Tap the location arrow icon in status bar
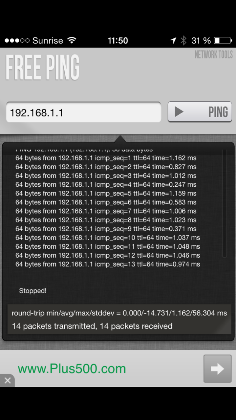 [x=173, y=41]
